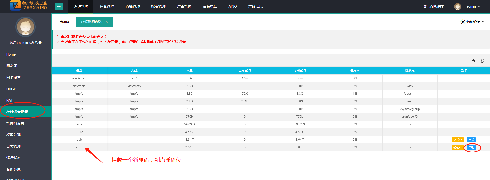This screenshot has width=490, height=180.
Task: Open 网卡设置 in sidebar
Action: (14, 77)
